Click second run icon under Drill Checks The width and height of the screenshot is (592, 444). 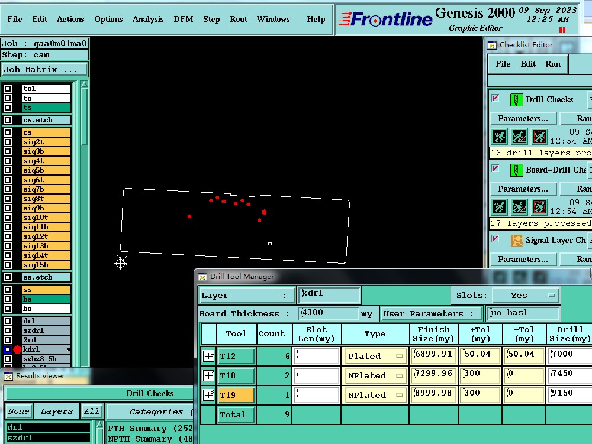(519, 137)
